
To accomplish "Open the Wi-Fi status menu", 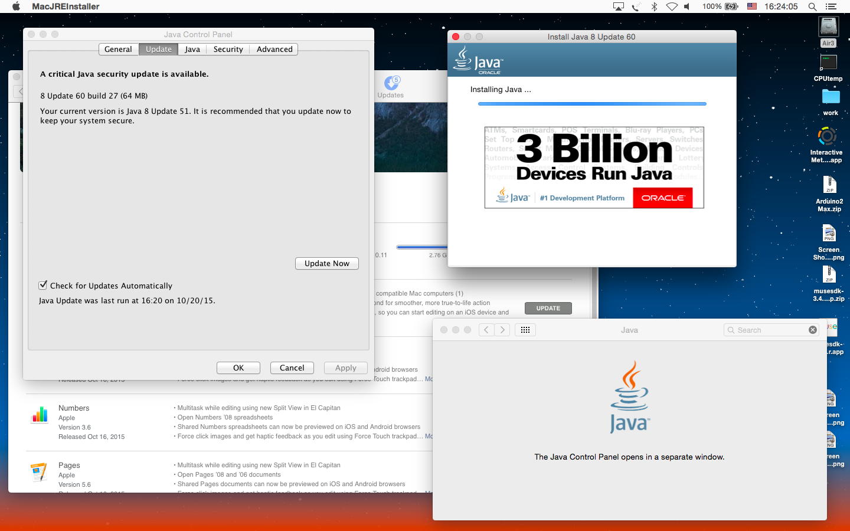I will click(672, 6).
